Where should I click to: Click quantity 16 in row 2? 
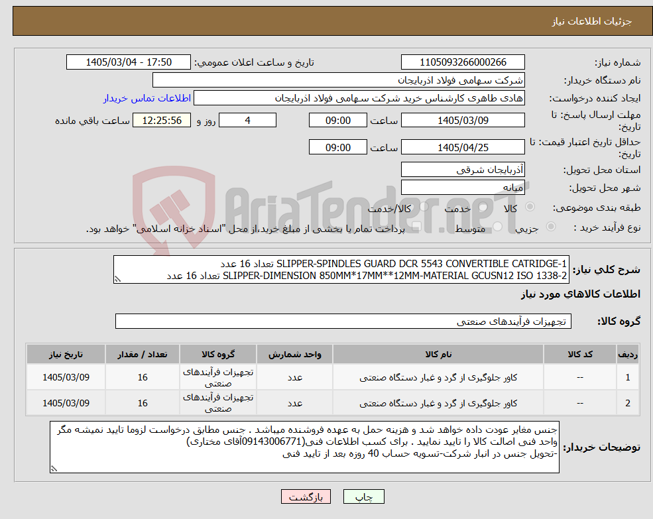(x=143, y=403)
